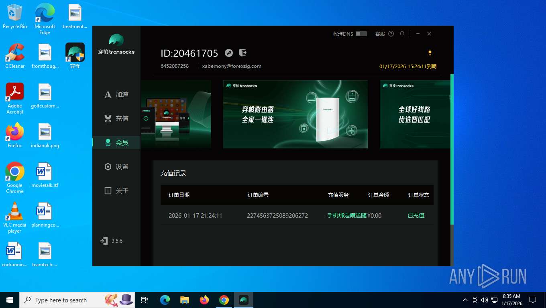
Task: Click the email xabemony@forexzig.com
Action: (x=232, y=66)
